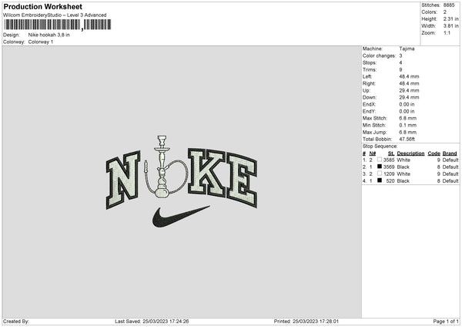462x327 pixels.
Task: Click the 'Printed: 25/03/2023' footer timestamp
Action: pyautogui.click(x=306, y=322)
